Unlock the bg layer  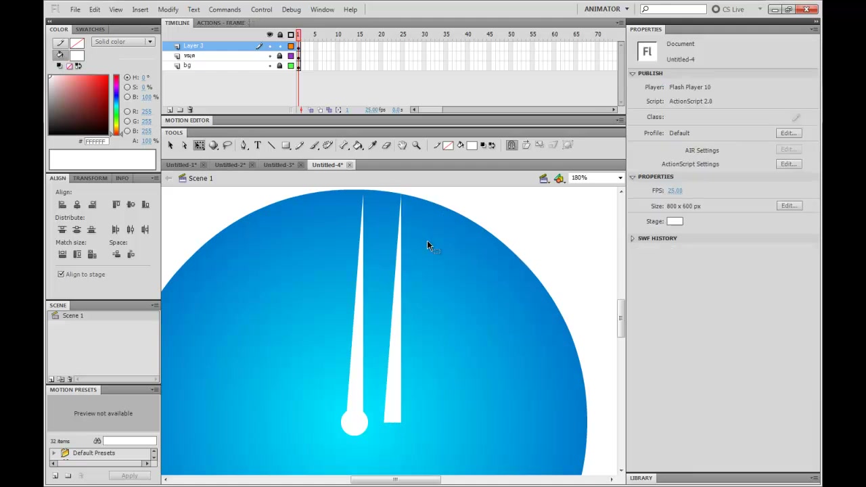pos(279,66)
